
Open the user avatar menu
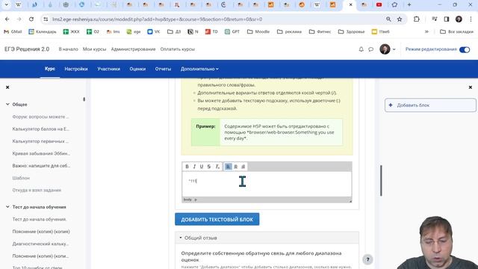click(387, 49)
